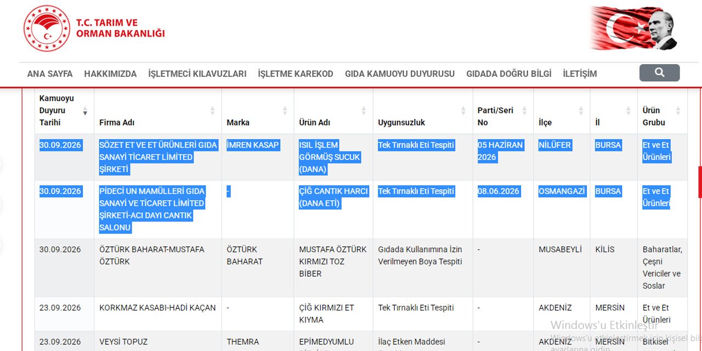Image resolution: width=702 pixels, height=351 pixels.
Task: Select the OSMANGAZİ district cell
Action: pos(562,191)
